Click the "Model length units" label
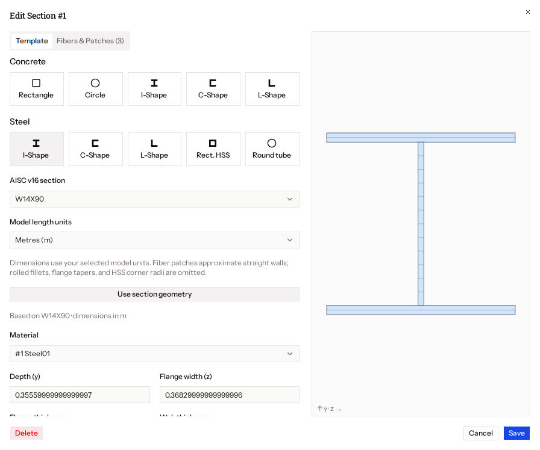The height and width of the screenshot is (450, 540). [x=40, y=222]
